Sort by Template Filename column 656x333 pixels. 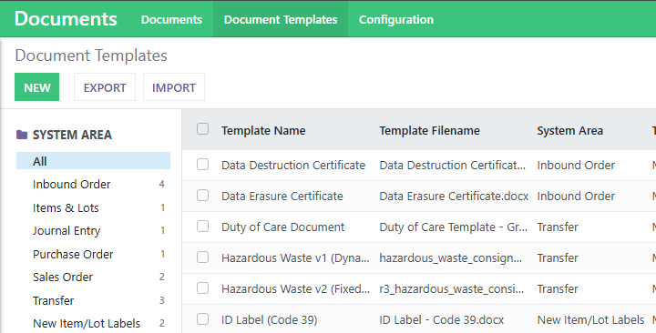[430, 131]
